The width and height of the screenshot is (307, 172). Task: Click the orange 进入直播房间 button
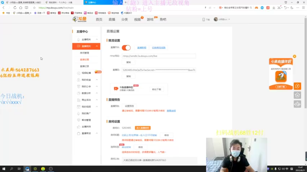click(143, 128)
